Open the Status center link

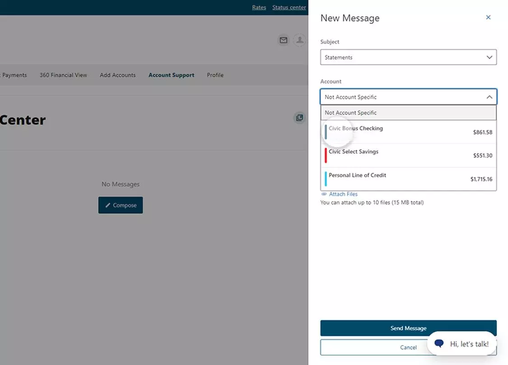coord(289,7)
